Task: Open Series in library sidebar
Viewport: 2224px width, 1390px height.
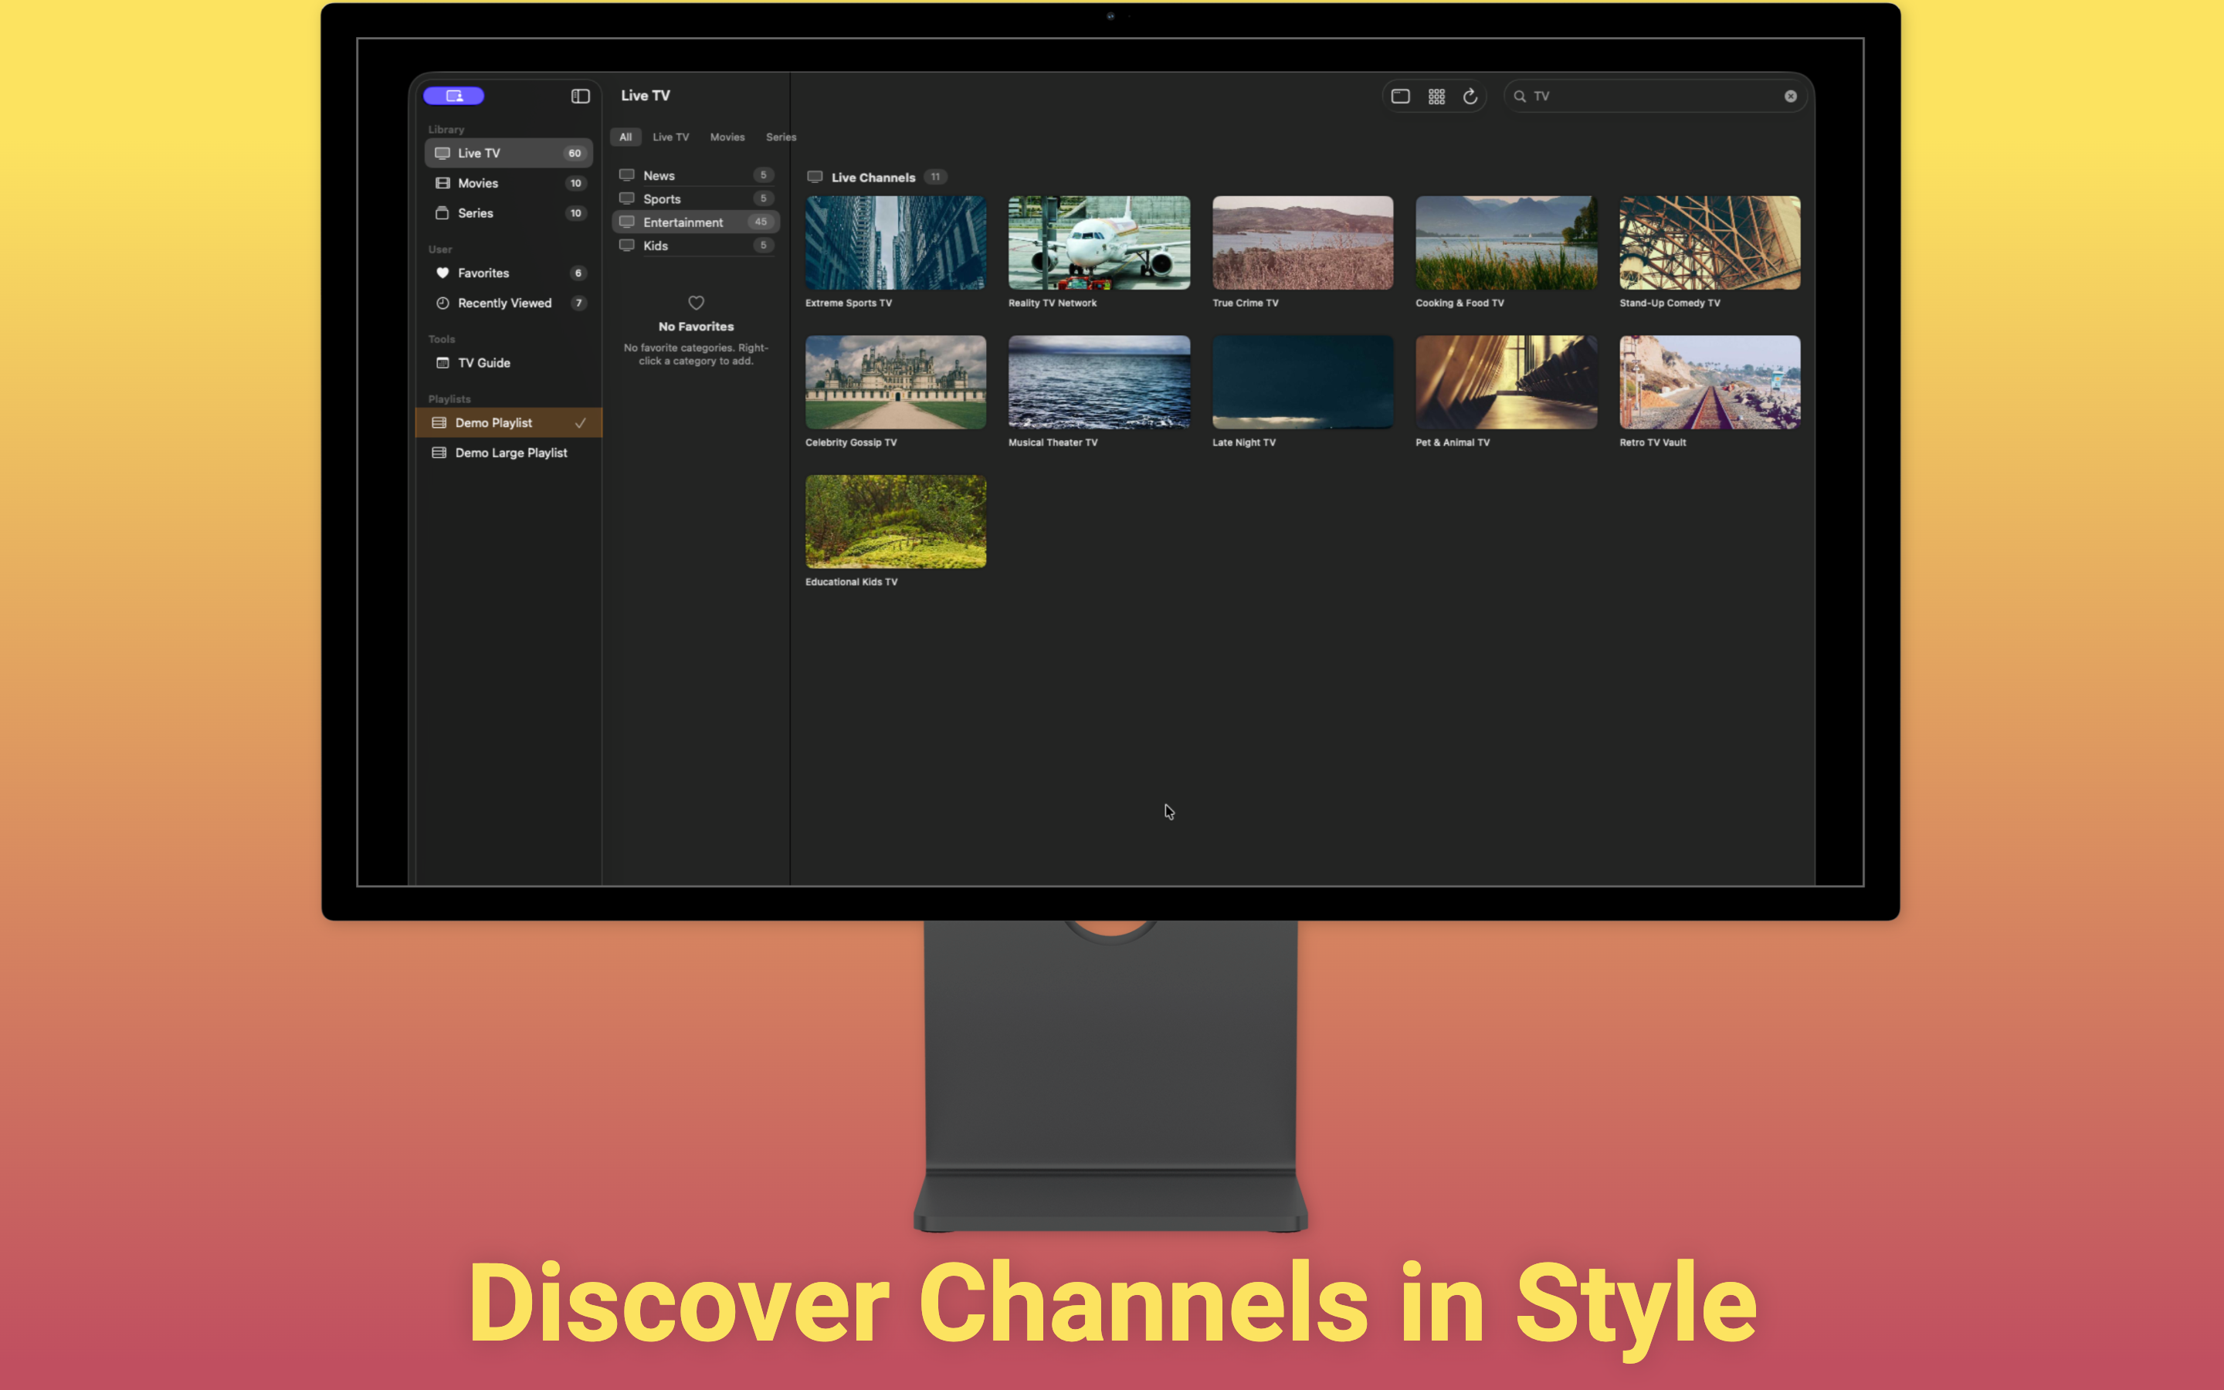Action: click(508, 212)
